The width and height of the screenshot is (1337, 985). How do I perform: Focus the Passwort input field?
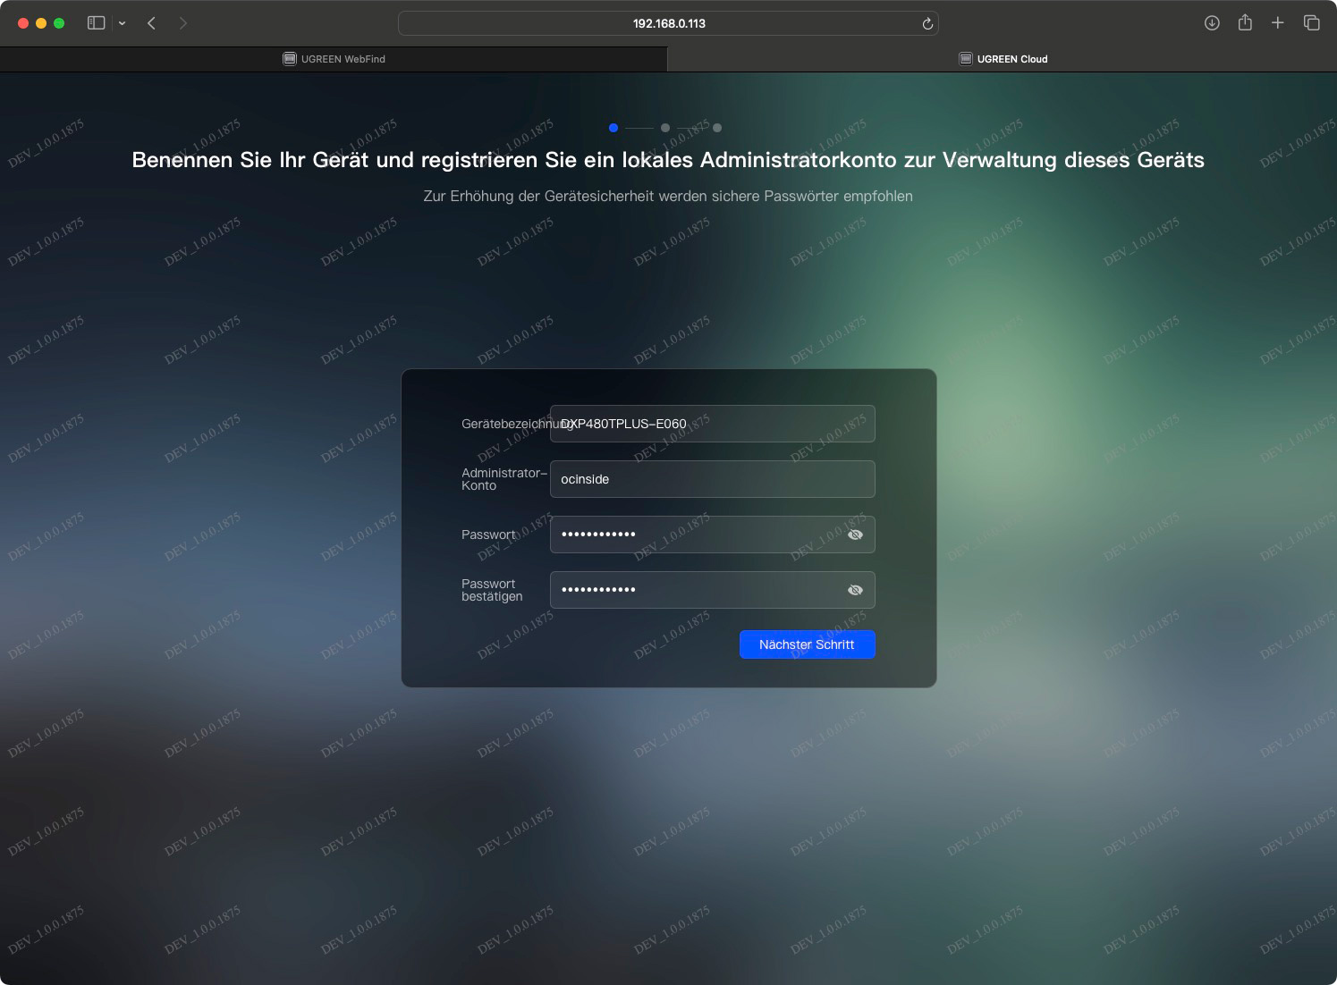pyautogui.click(x=712, y=535)
